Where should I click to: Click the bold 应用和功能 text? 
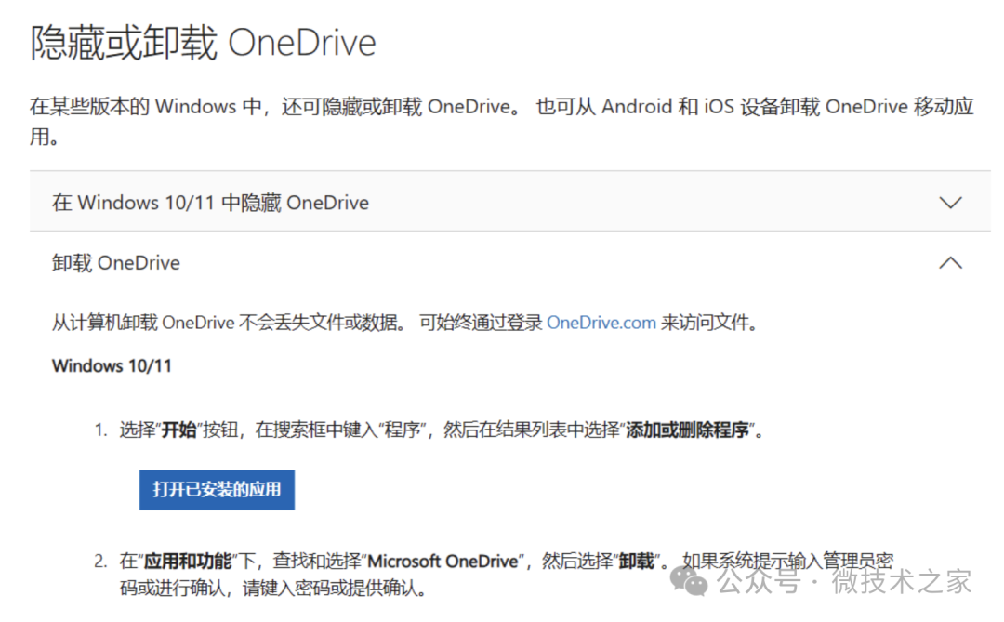[187, 562]
